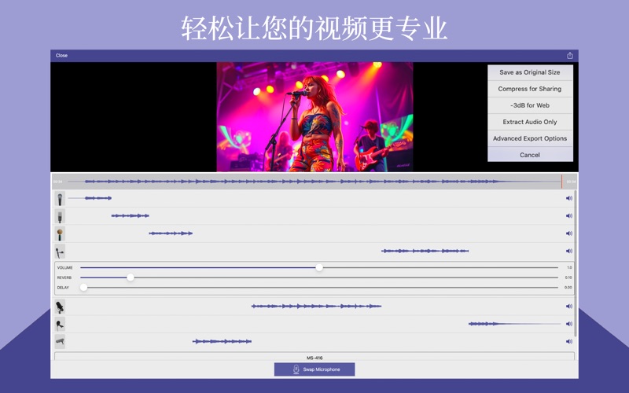629x393 pixels.
Task: Click the Swap Microphone button
Action: (314, 369)
